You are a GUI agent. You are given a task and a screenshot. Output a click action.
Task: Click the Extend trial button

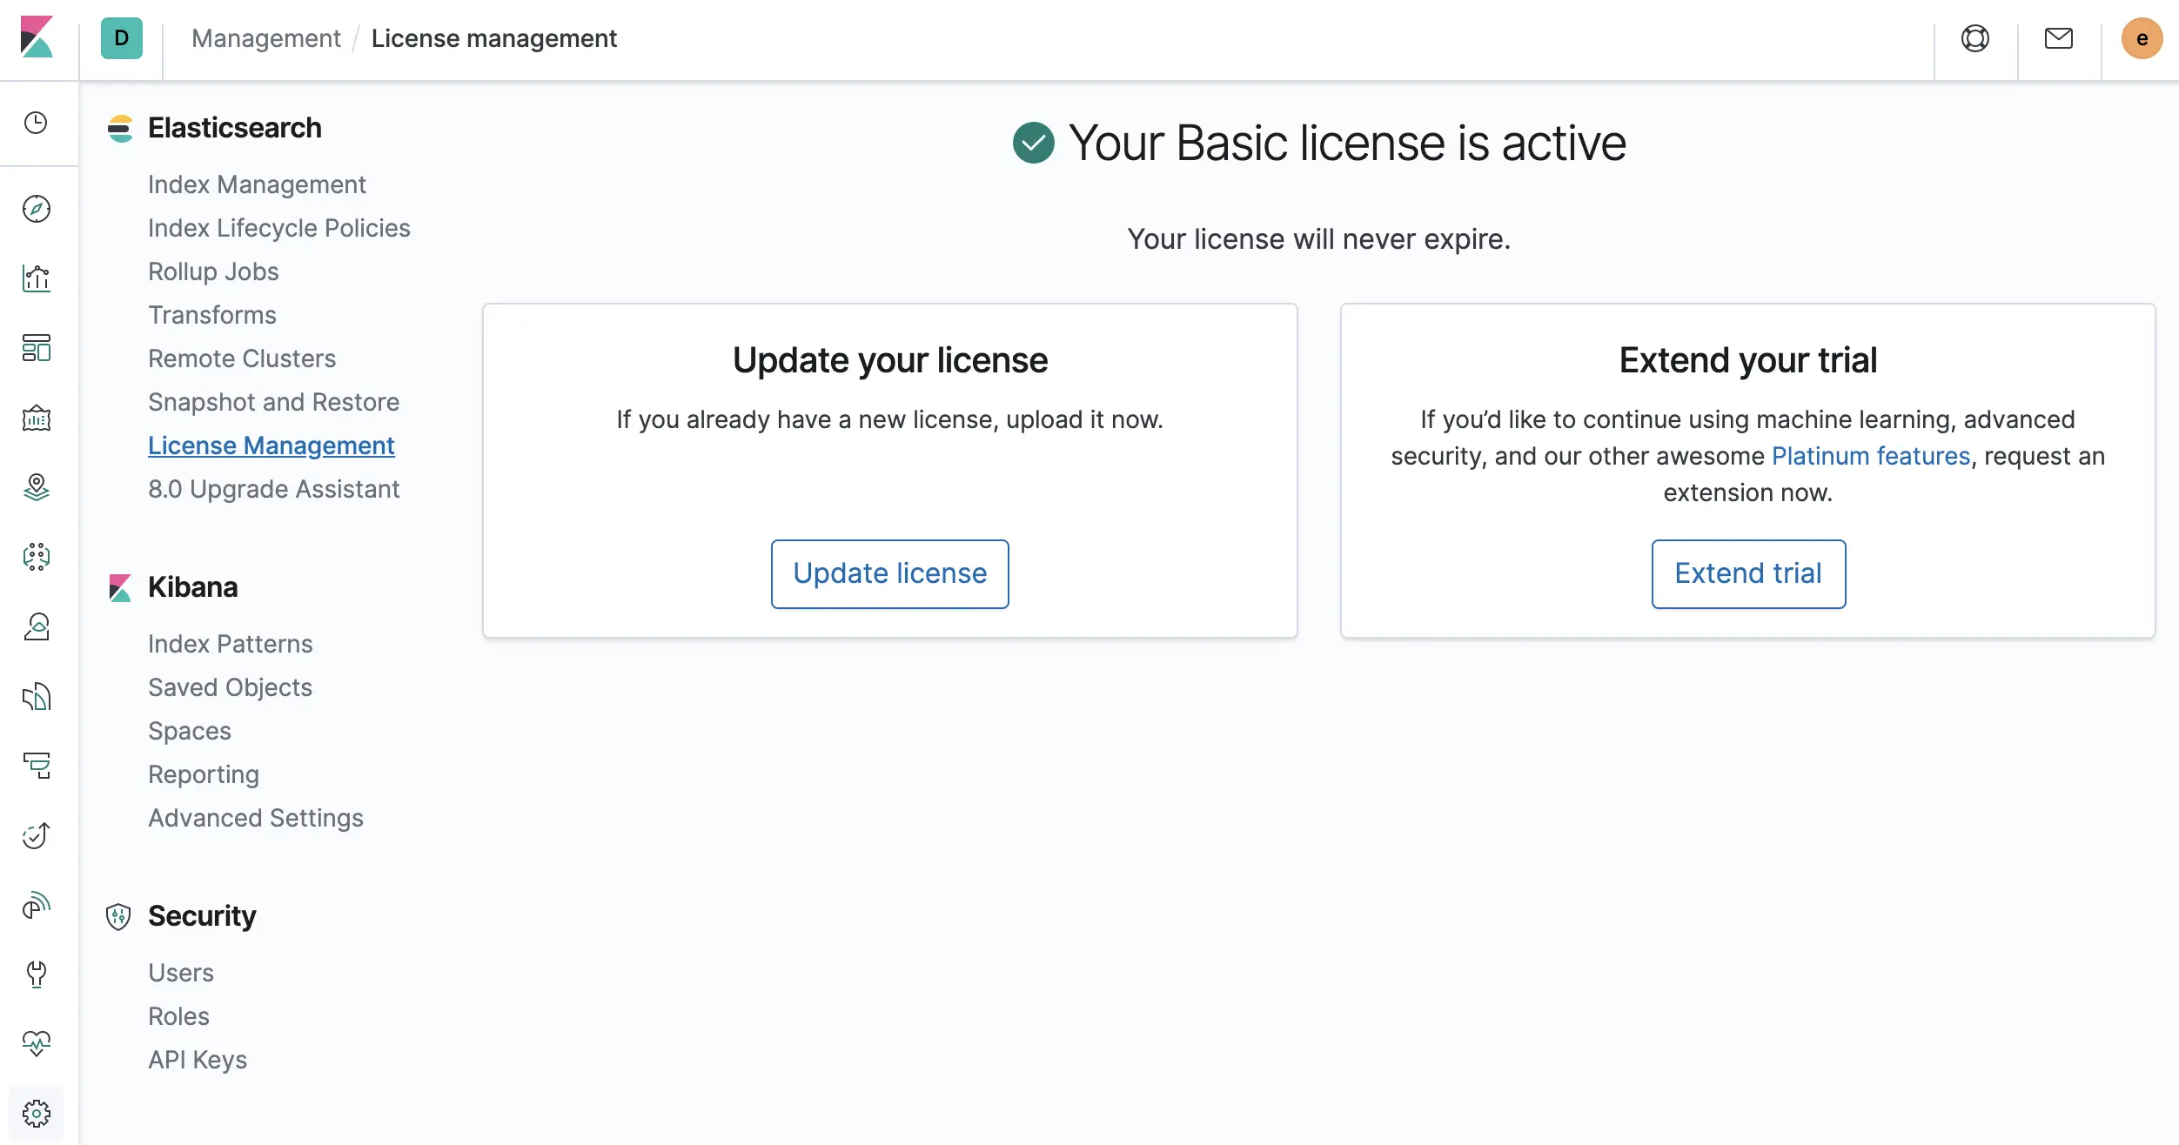tap(1747, 573)
